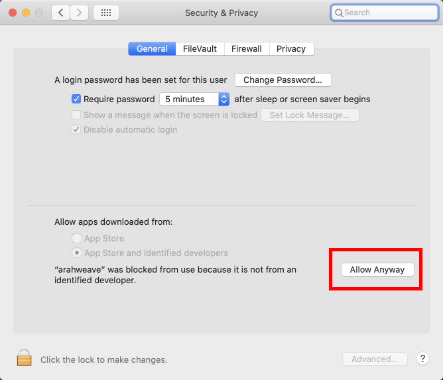Click the Allow Anyway button
The height and width of the screenshot is (380, 443).
pos(377,269)
